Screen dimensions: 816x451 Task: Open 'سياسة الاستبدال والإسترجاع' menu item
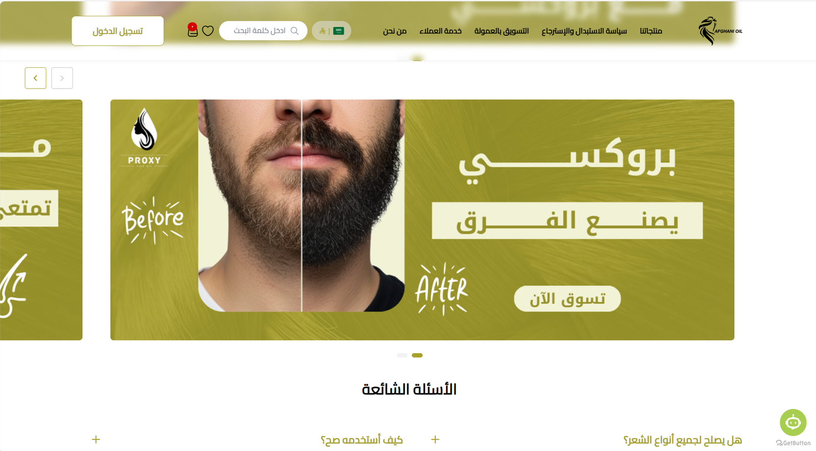[x=584, y=31]
